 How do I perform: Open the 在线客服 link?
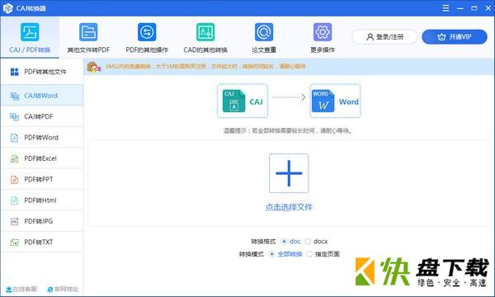(21, 289)
